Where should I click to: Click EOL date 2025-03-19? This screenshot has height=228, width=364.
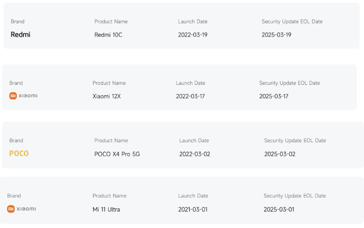276,35
